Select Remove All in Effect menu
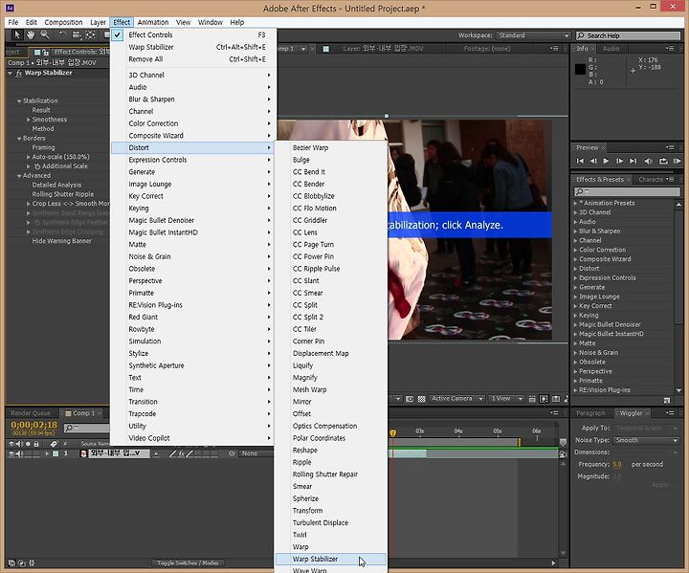The width and height of the screenshot is (689, 573). click(193, 59)
